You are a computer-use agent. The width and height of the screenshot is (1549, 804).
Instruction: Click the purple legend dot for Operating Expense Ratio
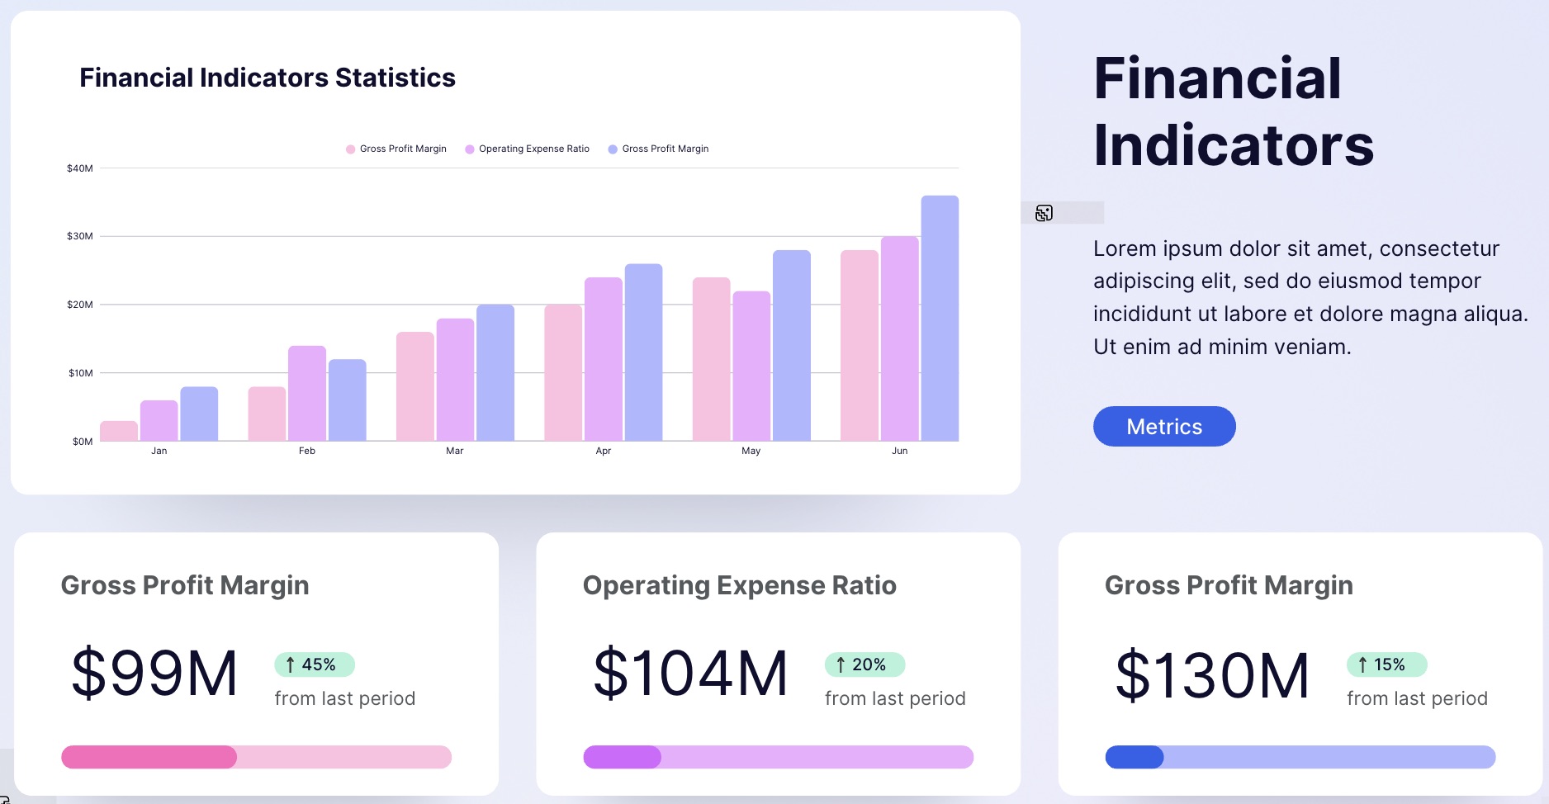click(469, 149)
